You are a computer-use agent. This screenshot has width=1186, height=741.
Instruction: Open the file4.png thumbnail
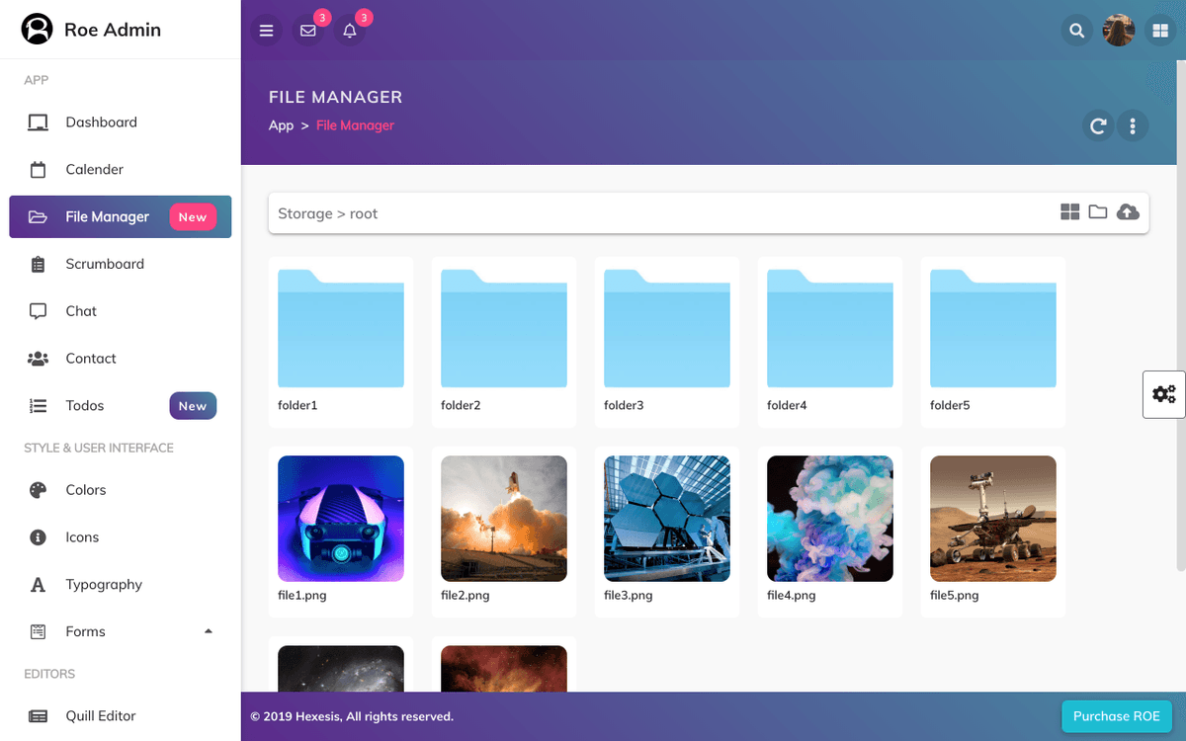click(829, 518)
